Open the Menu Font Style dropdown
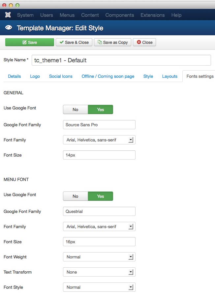215x297 pixels. (99, 287)
